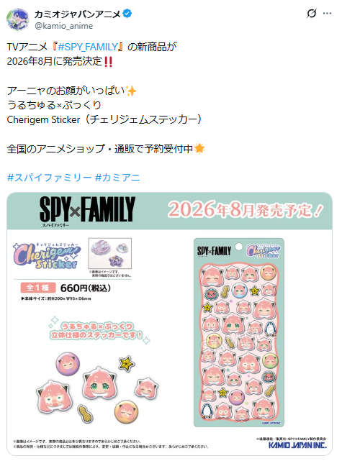Click the small gem sample photo
Image resolution: width=342 pixels, height=461 pixels.
(109, 254)
